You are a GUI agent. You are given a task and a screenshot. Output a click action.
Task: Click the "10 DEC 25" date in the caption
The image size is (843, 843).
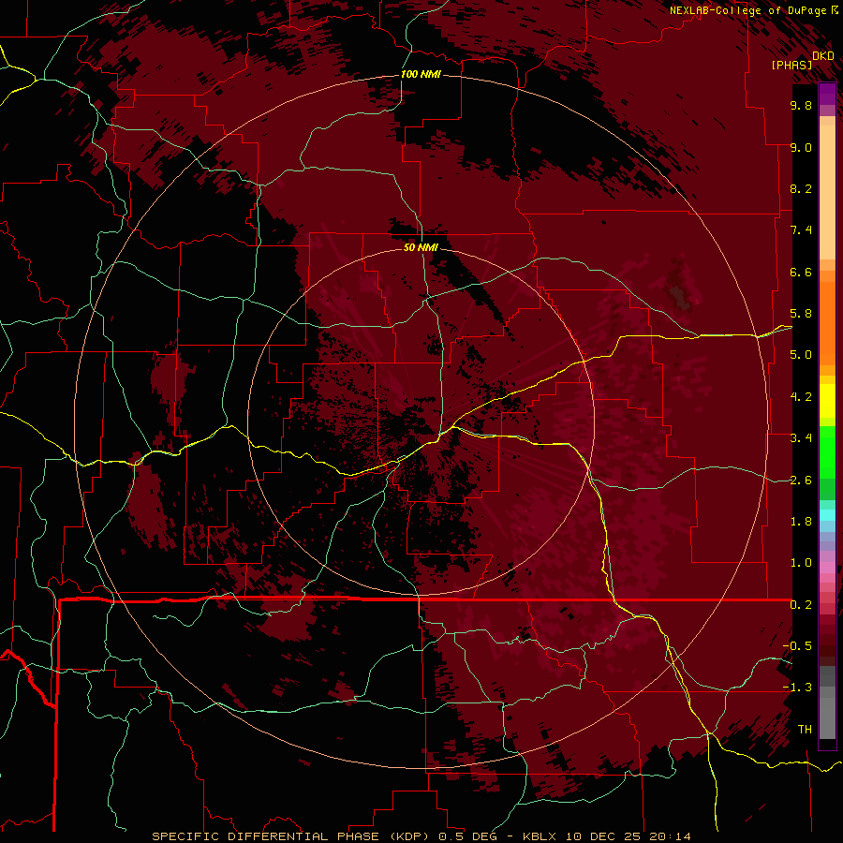coord(602,836)
